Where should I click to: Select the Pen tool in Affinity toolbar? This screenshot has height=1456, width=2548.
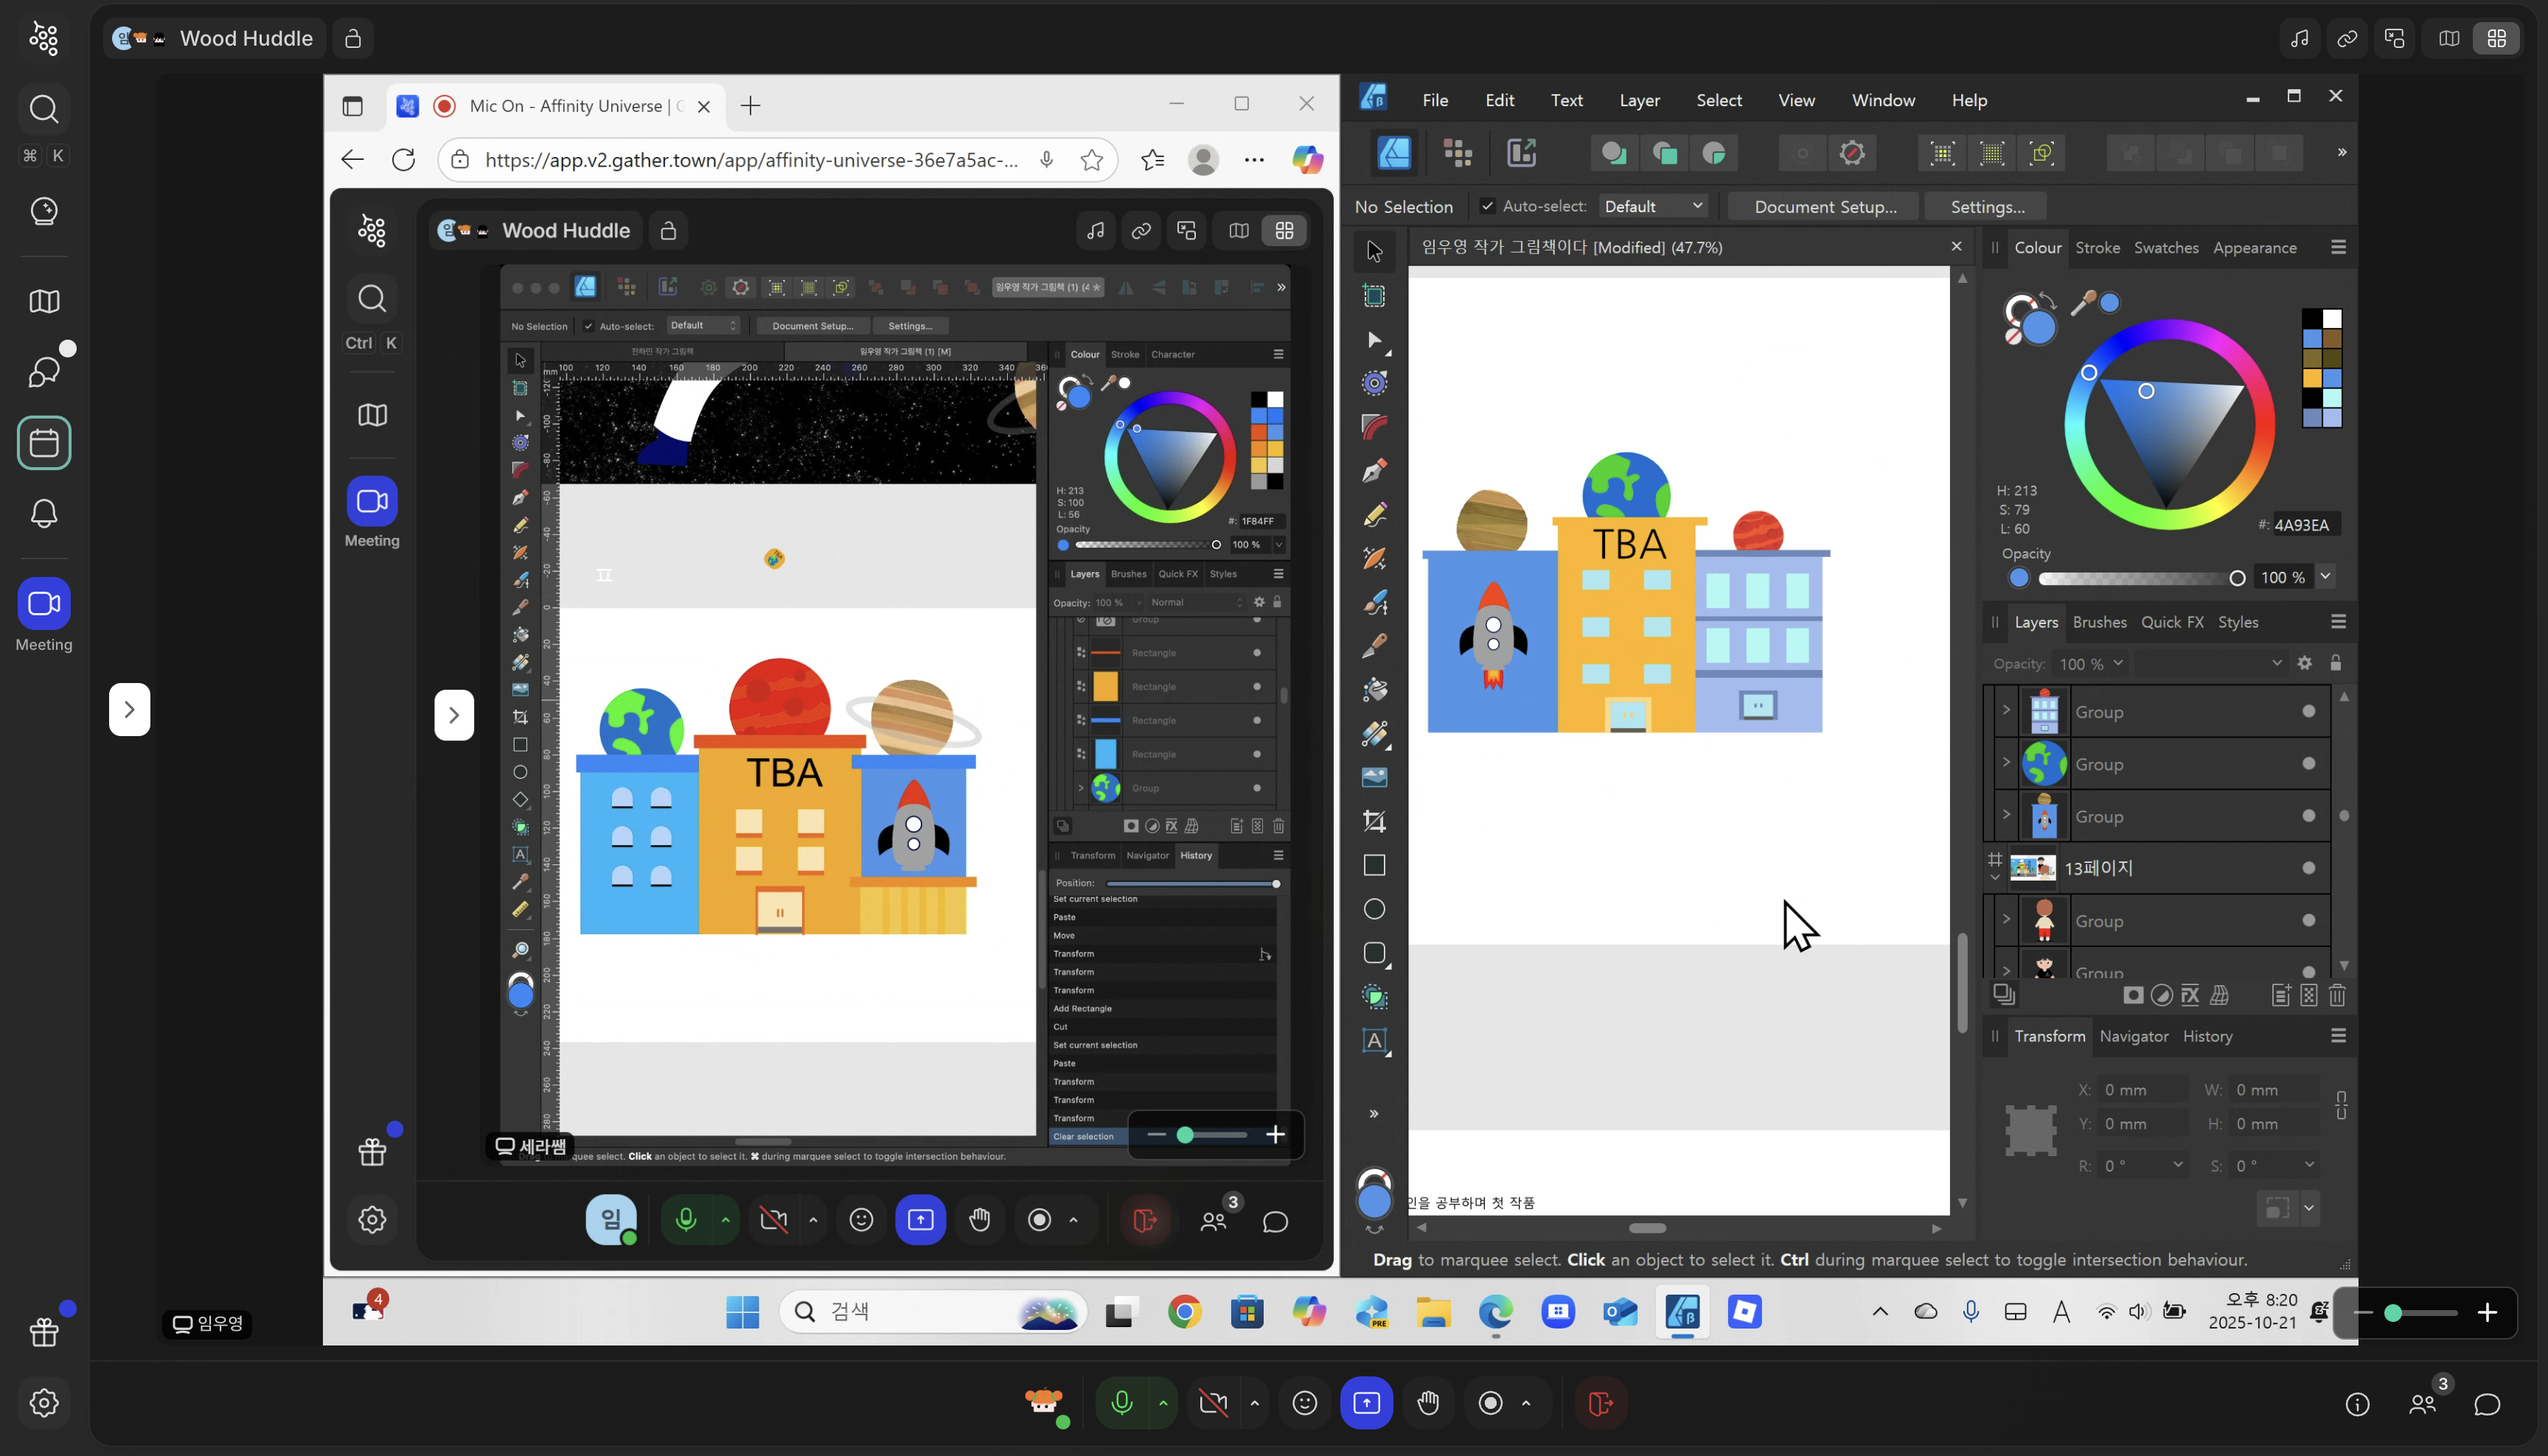(1374, 471)
